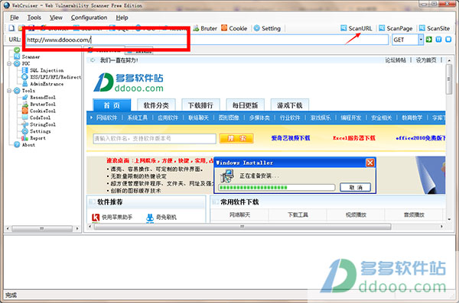Collapse the POC tree node
Screen dimensions: 459x303
tap(9, 63)
